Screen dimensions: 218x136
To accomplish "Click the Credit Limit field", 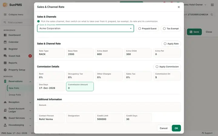I will click(x=109, y=118).
